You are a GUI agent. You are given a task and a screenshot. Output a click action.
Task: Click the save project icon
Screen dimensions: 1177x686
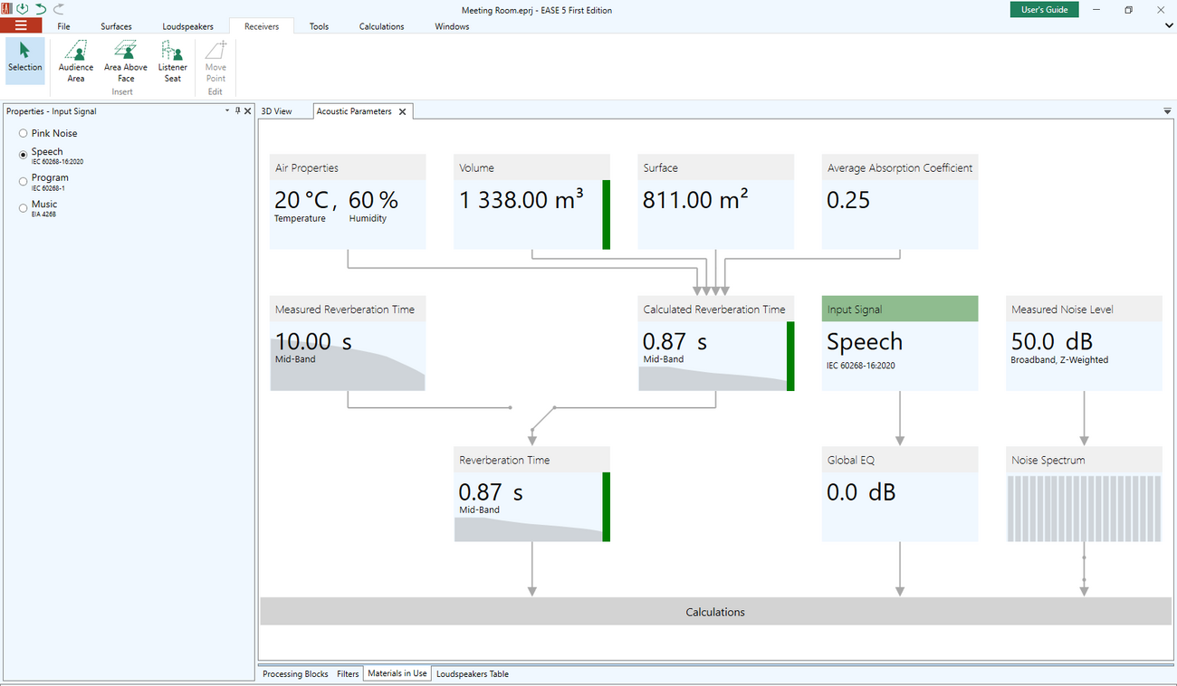(23, 9)
